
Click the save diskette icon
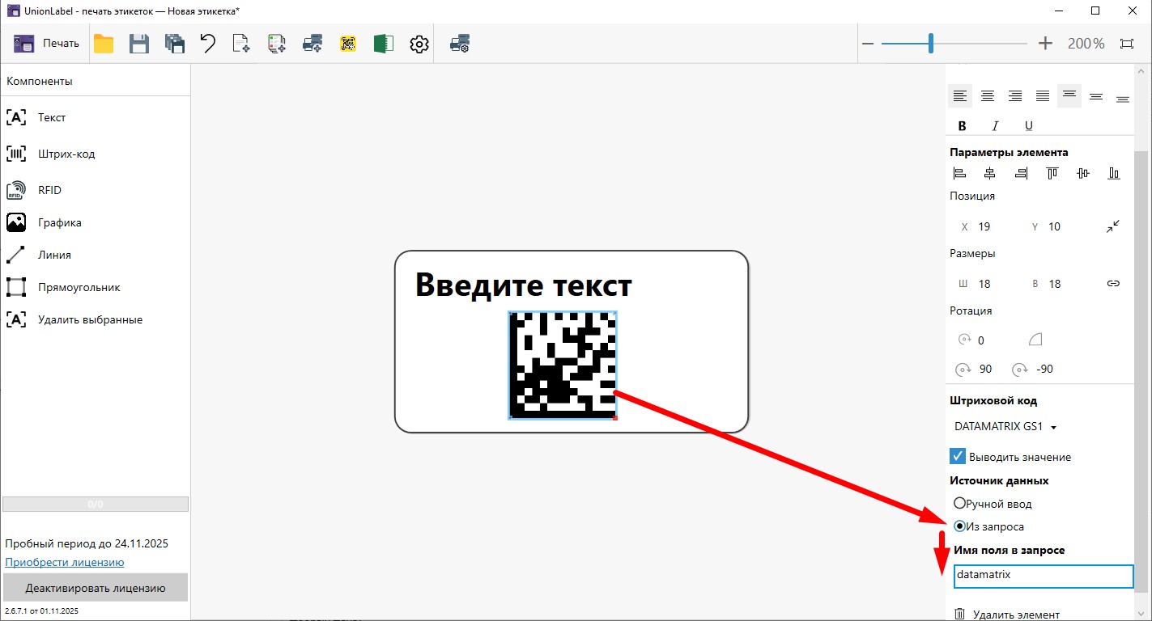(138, 44)
